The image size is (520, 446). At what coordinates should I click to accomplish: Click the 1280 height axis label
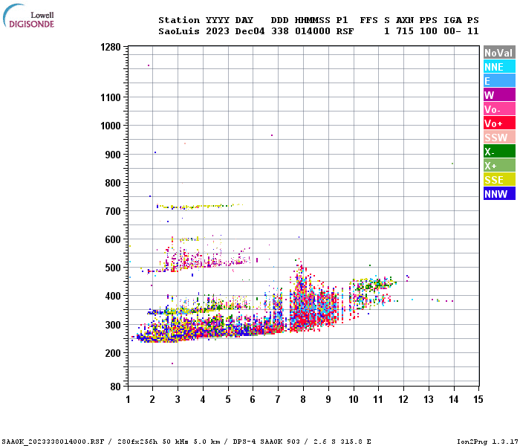[111, 47]
